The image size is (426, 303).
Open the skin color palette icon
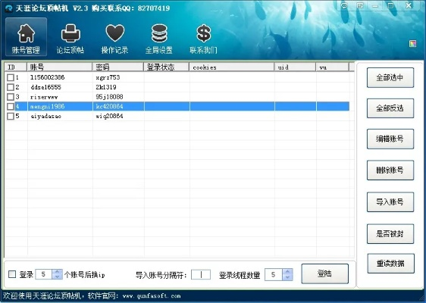click(412, 43)
